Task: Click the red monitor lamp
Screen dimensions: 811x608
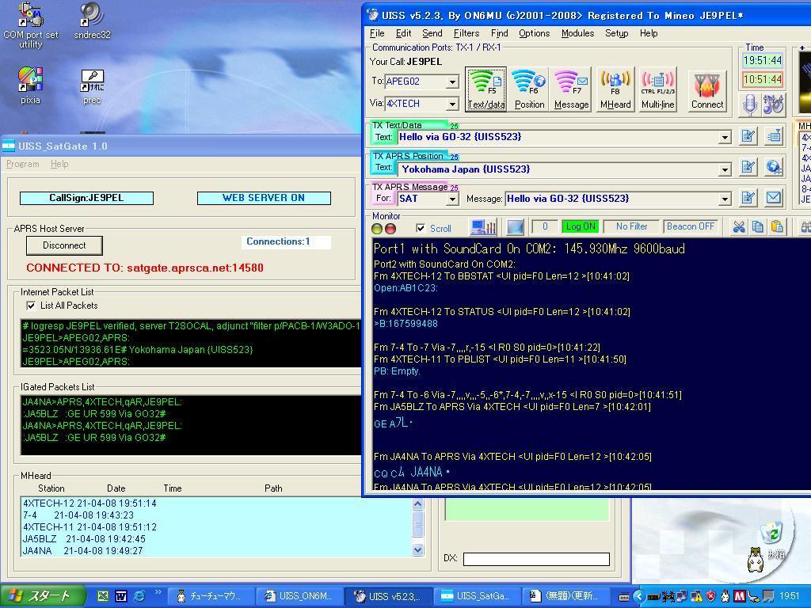Action: 390,229
